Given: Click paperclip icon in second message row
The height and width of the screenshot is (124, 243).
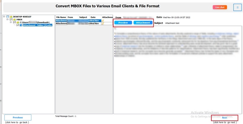Looking at the screenshot, I should 103,23.
